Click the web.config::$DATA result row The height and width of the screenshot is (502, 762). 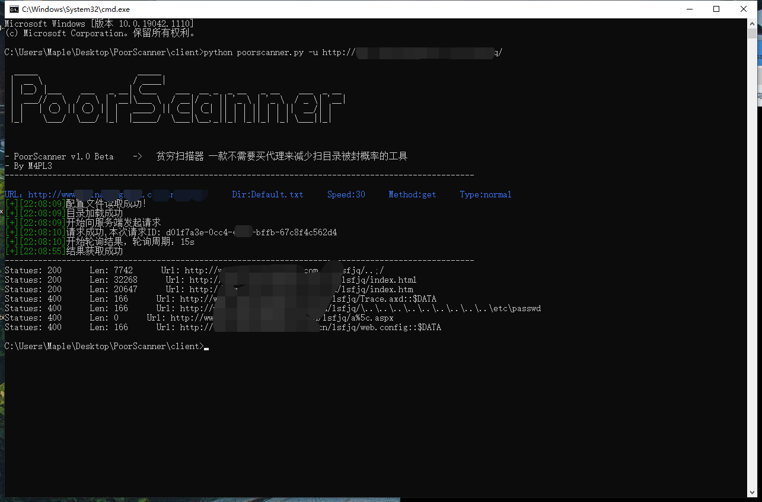223,327
